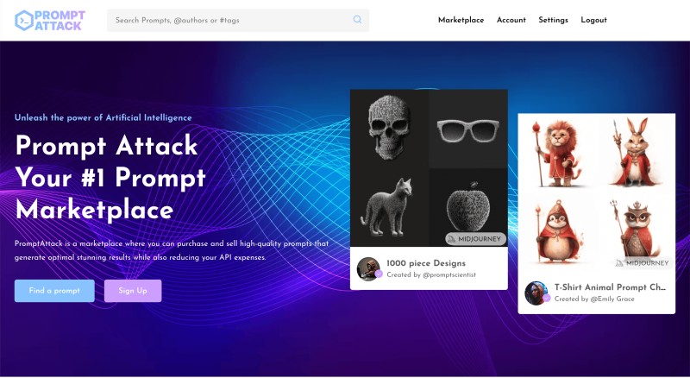690x378 pixels.
Task: Open the apple design thumbnail
Action: (x=468, y=207)
